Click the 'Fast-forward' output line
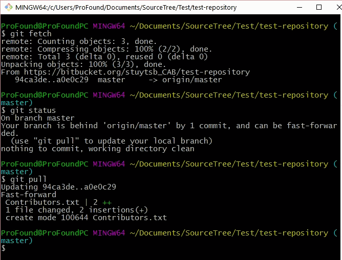Viewport: 342px width, 260px height. pos(29,195)
